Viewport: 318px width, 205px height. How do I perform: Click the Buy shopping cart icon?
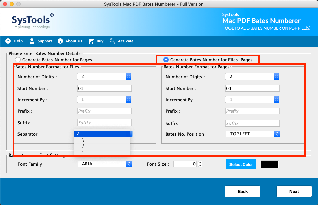(x=91, y=41)
